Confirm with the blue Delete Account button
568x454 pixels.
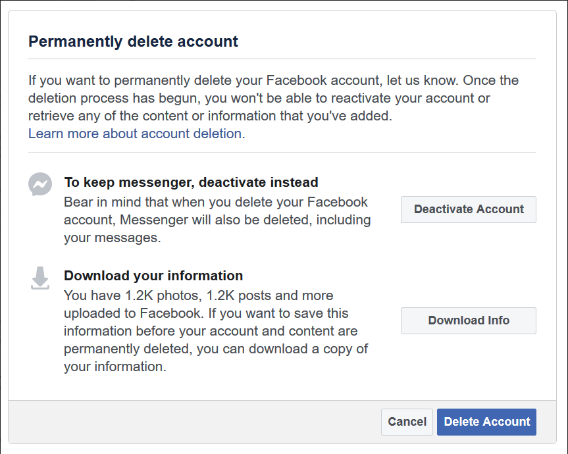point(486,422)
